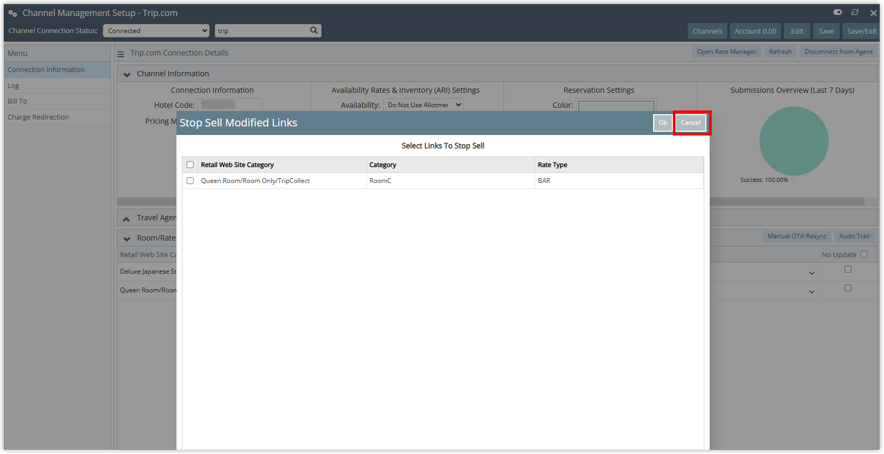Click Disconnect from Agent
This screenshot has height=454, width=884.
838,52
